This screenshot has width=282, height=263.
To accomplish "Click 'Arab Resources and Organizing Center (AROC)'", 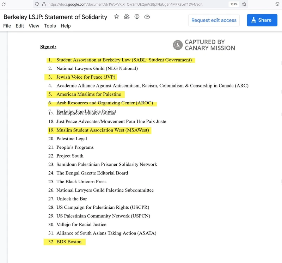I will [105, 103].
